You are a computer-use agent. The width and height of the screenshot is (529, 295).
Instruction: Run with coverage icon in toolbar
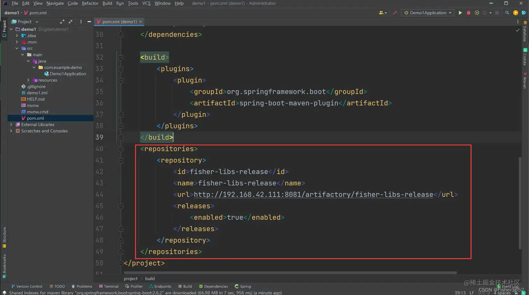tap(477, 13)
